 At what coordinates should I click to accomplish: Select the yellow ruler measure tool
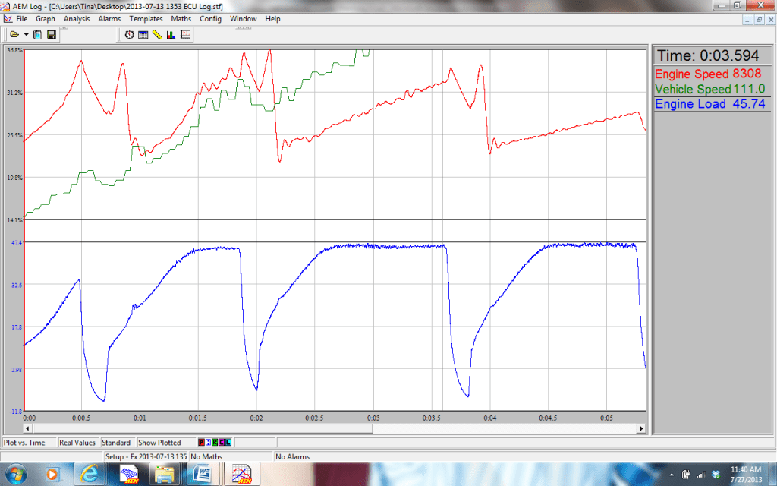pyautogui.click(x=157, y=35)
